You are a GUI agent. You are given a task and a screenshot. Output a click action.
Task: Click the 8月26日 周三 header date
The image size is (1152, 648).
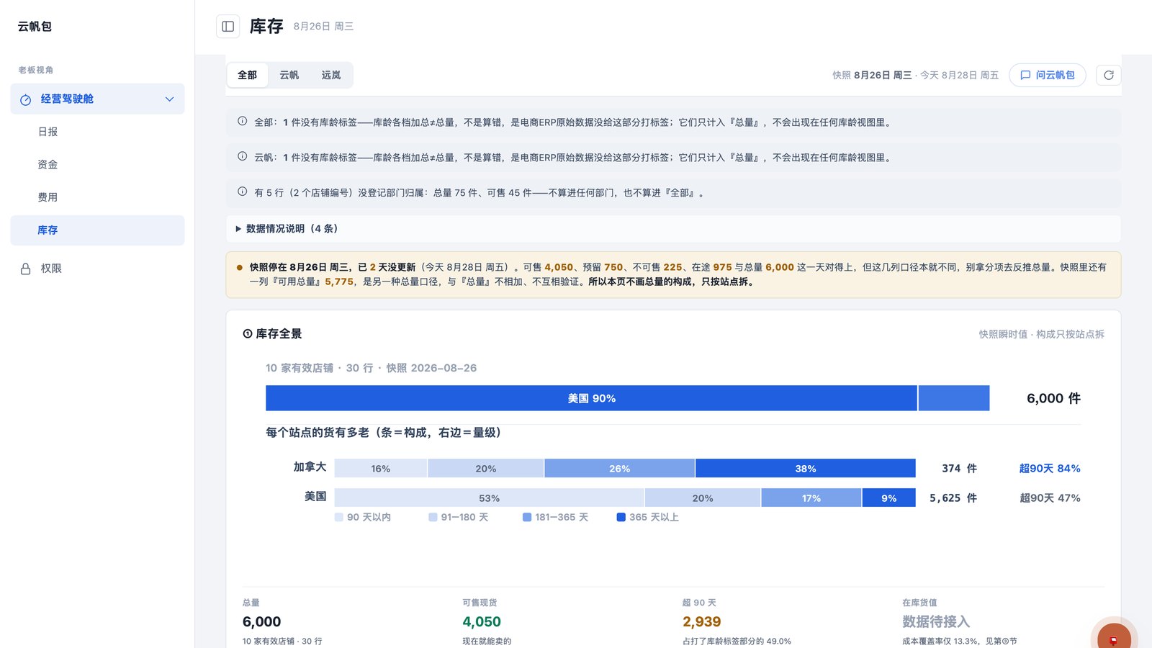click(323, 27)
